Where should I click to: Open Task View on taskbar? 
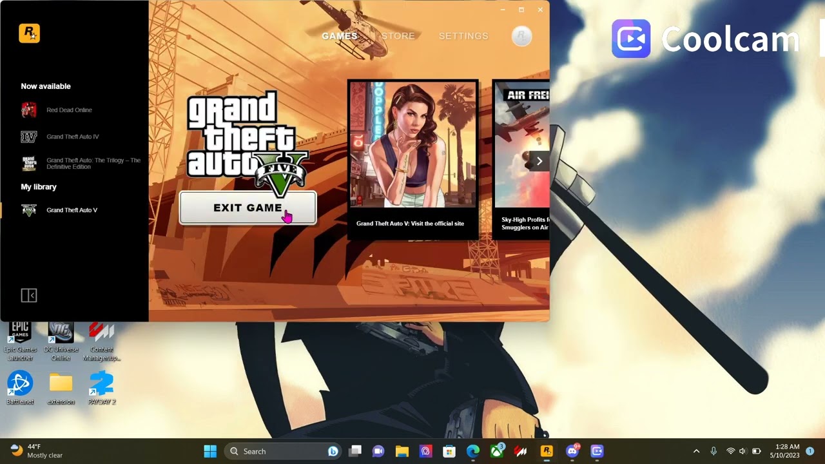pos(355,451)
